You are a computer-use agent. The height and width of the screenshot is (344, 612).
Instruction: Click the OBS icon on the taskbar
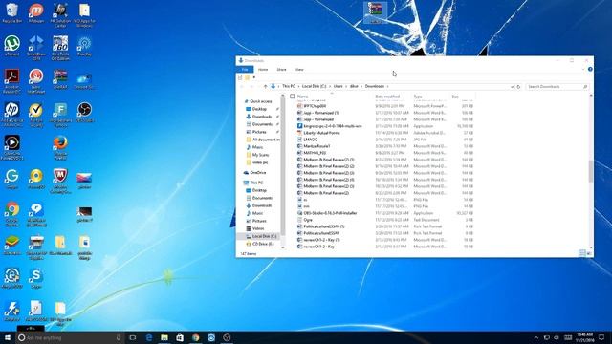227,337
